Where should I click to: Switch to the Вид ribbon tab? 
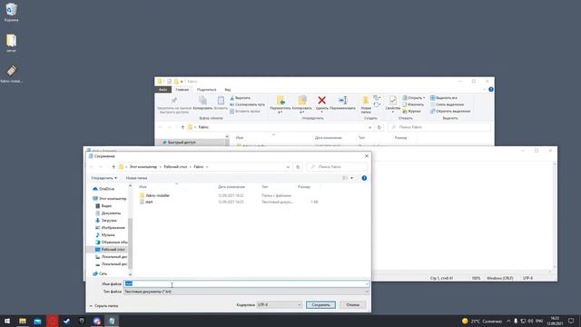tap(228, 90)
